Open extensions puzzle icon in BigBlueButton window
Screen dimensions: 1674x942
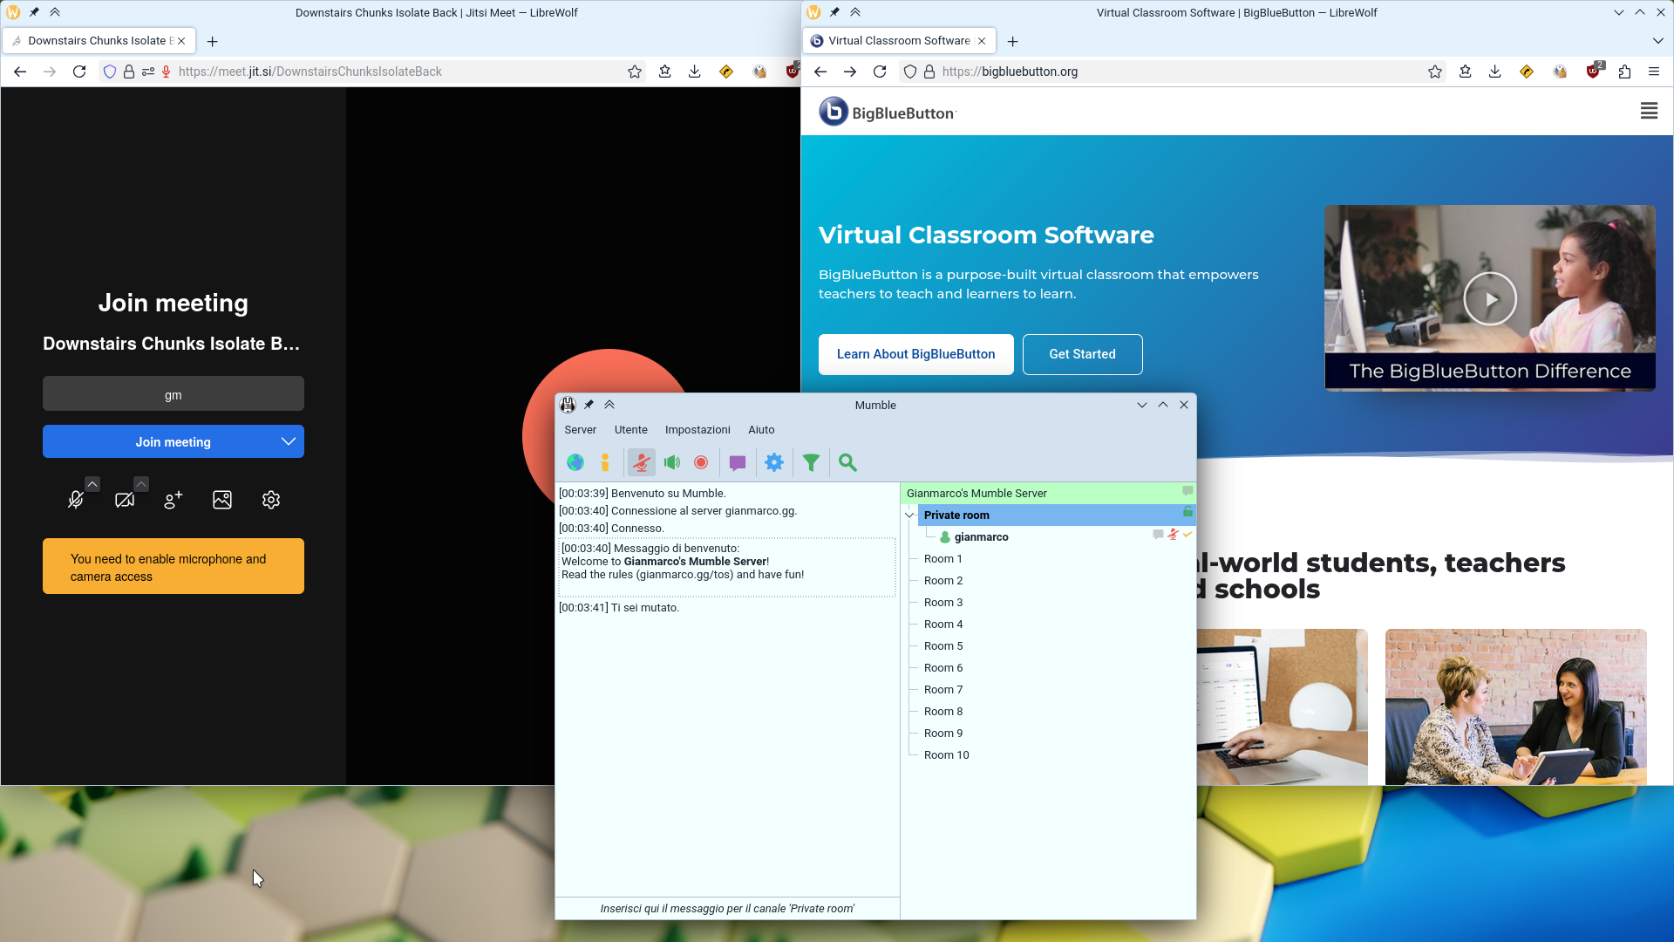1624,72
